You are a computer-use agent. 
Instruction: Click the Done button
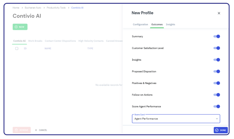pyautogui.click(x=221, y=130)
